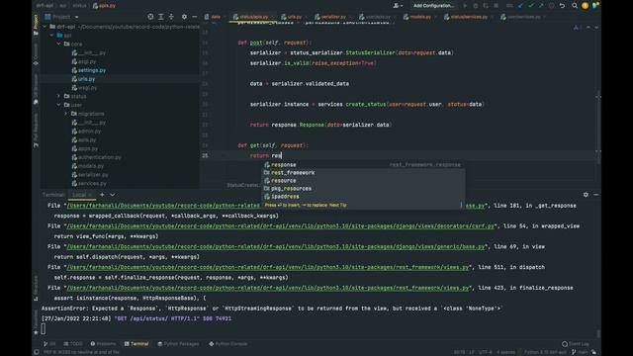Click the Python interpreter status widget

545,352
